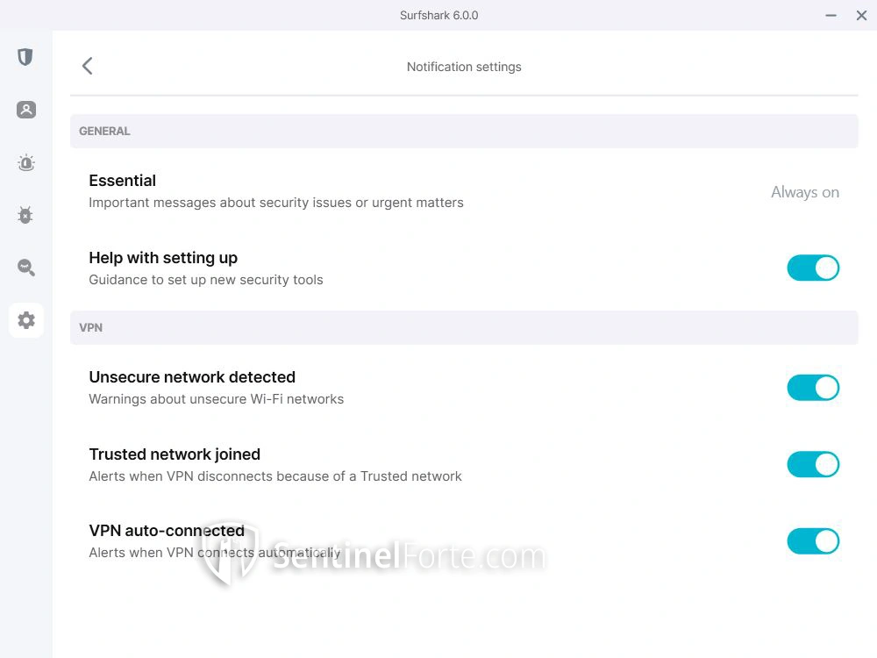Minimize the Surfshark window
Image resolution: width=877 pixels, height=658 pixels.
831,16
